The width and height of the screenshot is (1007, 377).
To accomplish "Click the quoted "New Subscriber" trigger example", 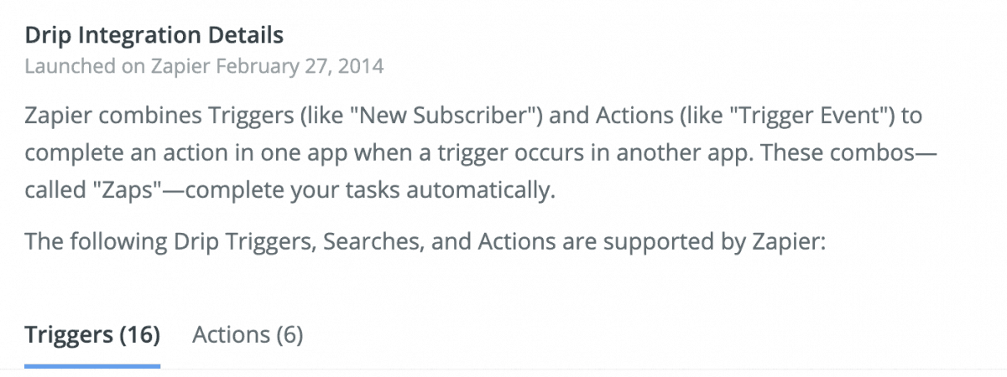I will (448, 116).
